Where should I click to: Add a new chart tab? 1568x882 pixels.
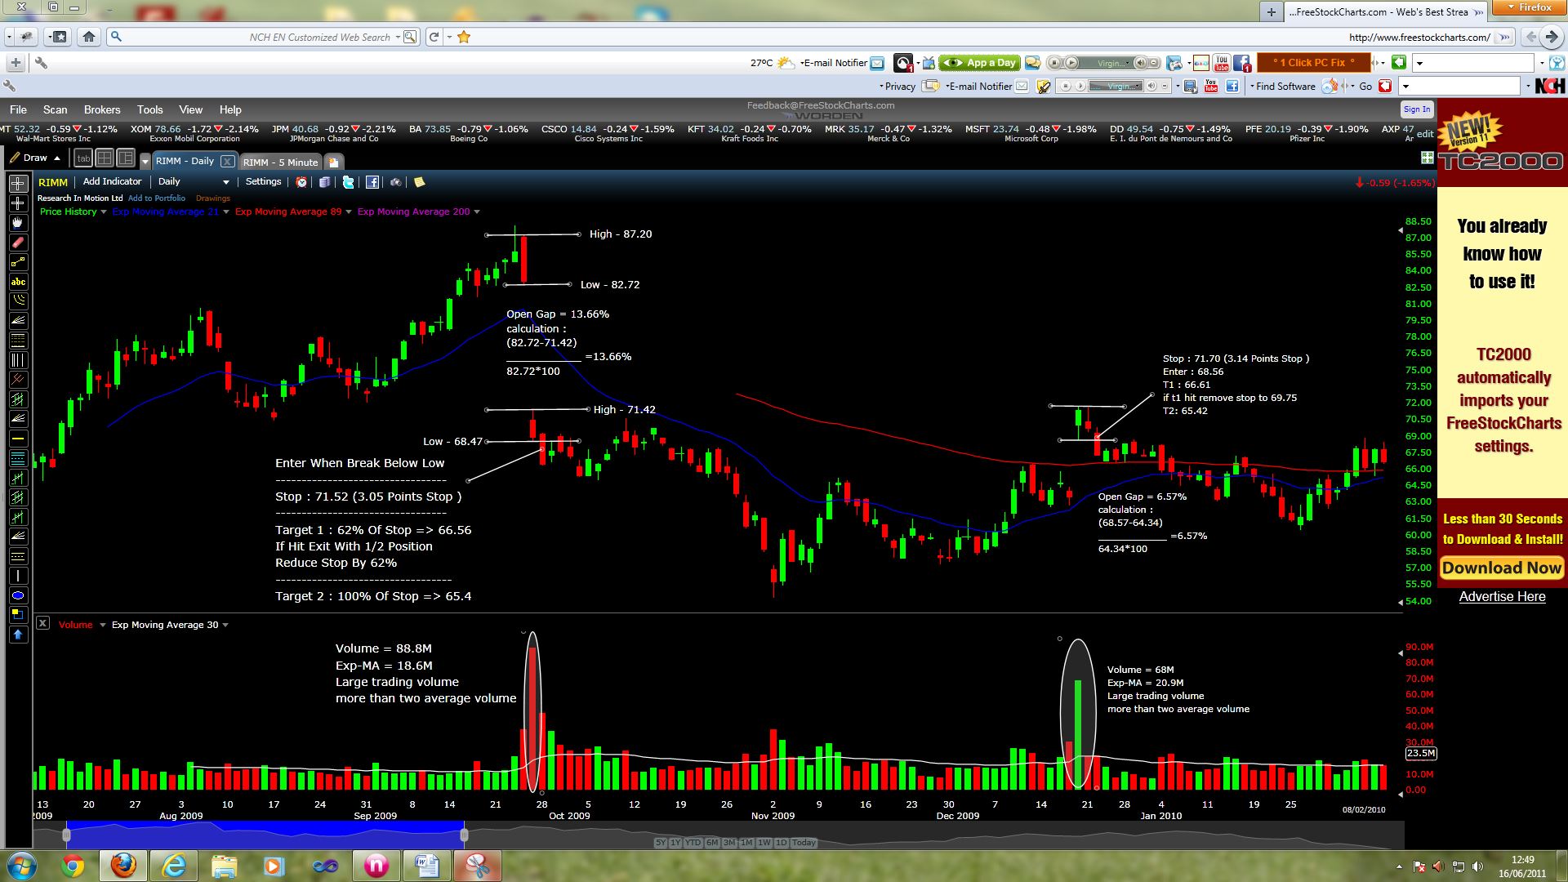pos(333,162)
